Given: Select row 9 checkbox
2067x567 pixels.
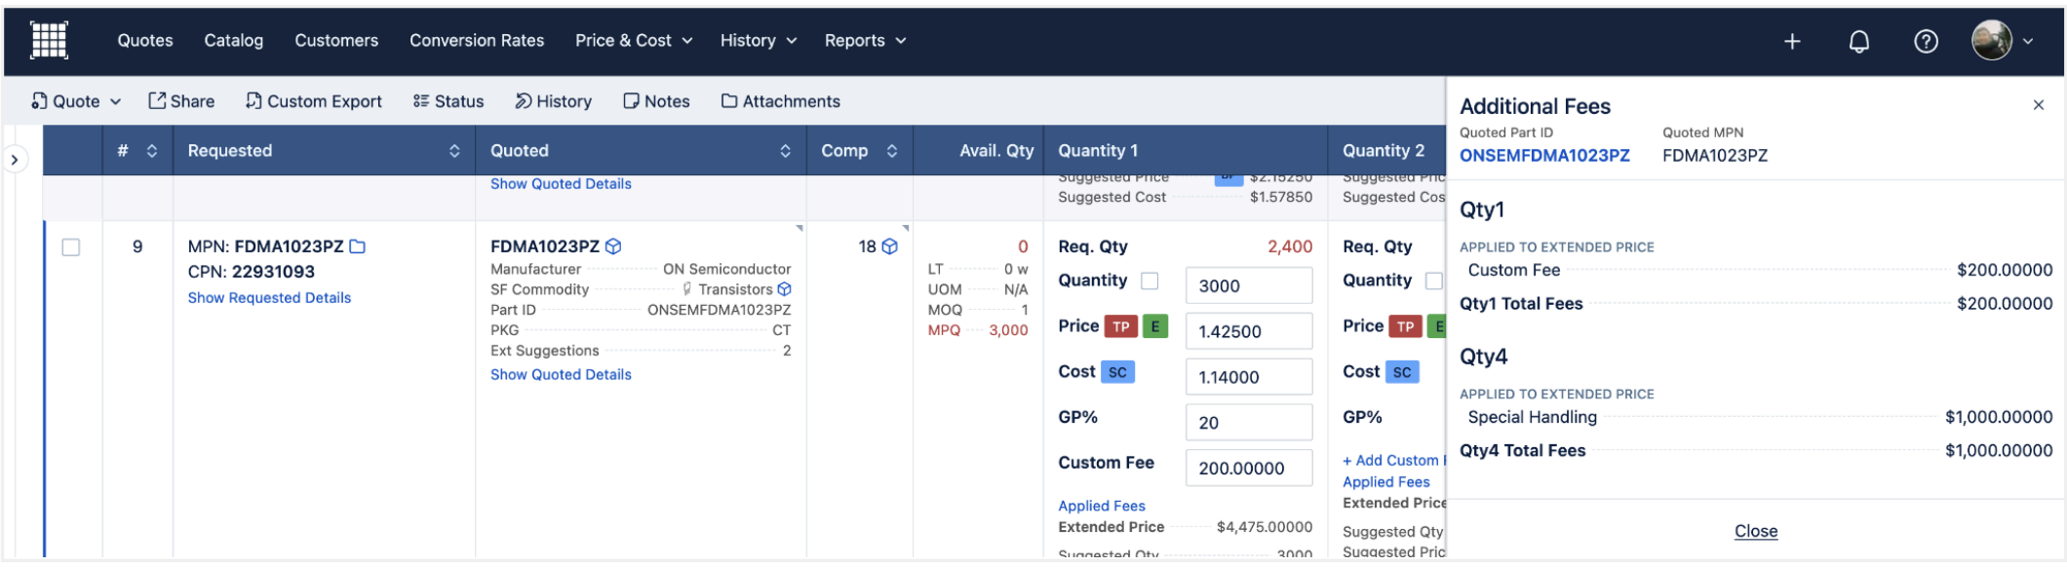Looking at the screenshot, I should 71,247.
